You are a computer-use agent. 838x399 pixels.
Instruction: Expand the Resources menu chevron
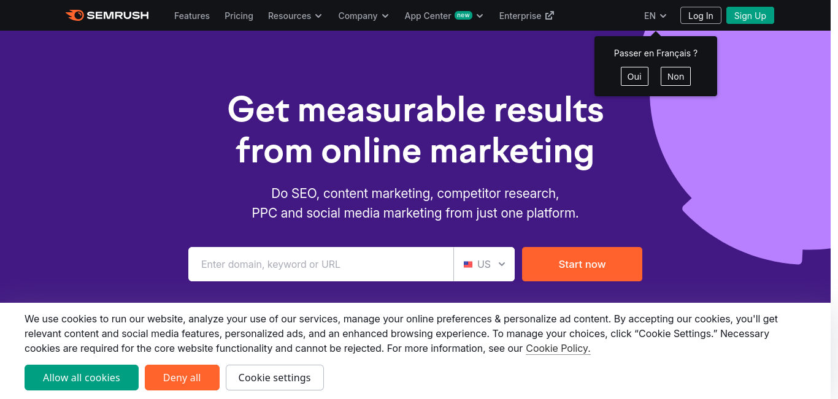coord(318,16)
